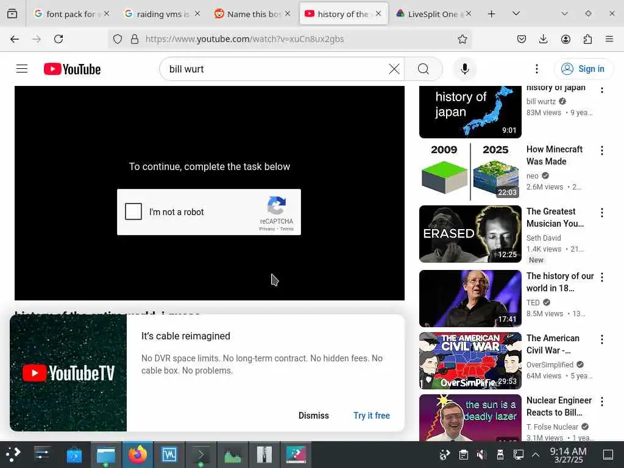Start voice search with the microphone
Viewport: 624px width, 468px height.
click(x=464, y=69)
